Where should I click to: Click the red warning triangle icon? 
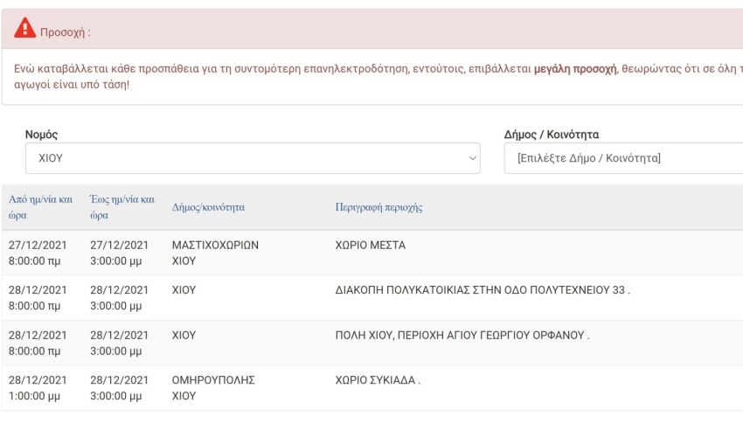click(x=24, y=27)
